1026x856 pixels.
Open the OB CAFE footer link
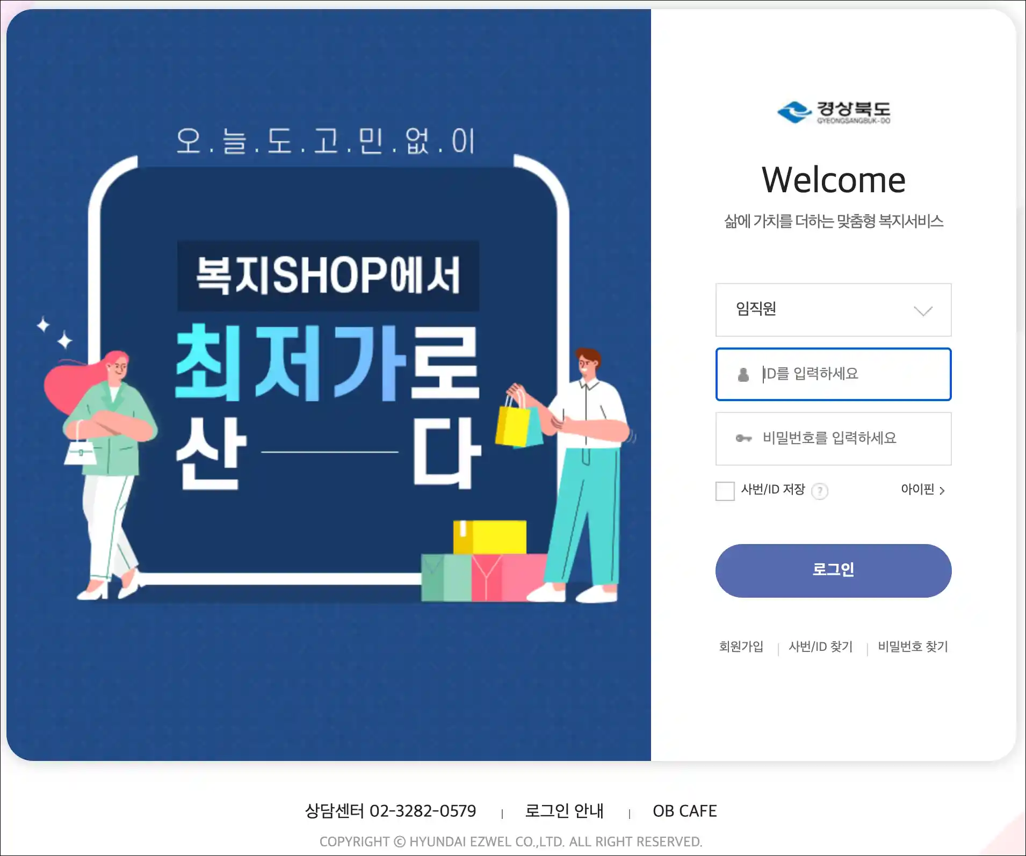(684, 811)
